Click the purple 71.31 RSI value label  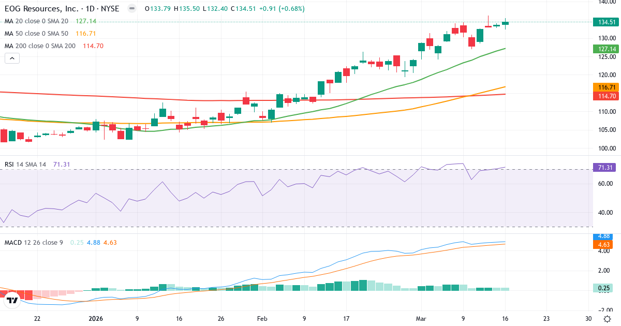point(603,167)
